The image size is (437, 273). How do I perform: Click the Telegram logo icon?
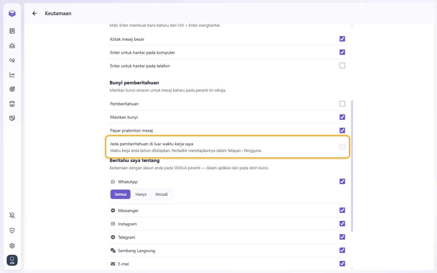(x=113, y=237)
